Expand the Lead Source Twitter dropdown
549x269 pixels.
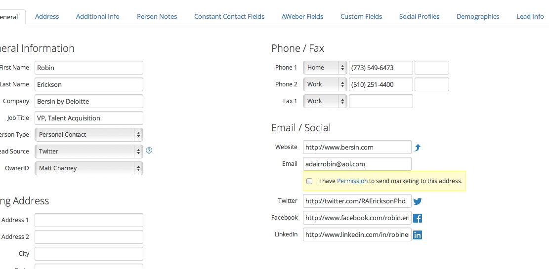(89, 152)
